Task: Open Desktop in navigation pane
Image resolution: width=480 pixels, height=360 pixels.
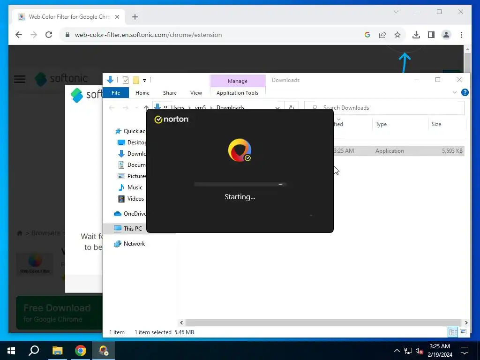Action: point(132,142)
